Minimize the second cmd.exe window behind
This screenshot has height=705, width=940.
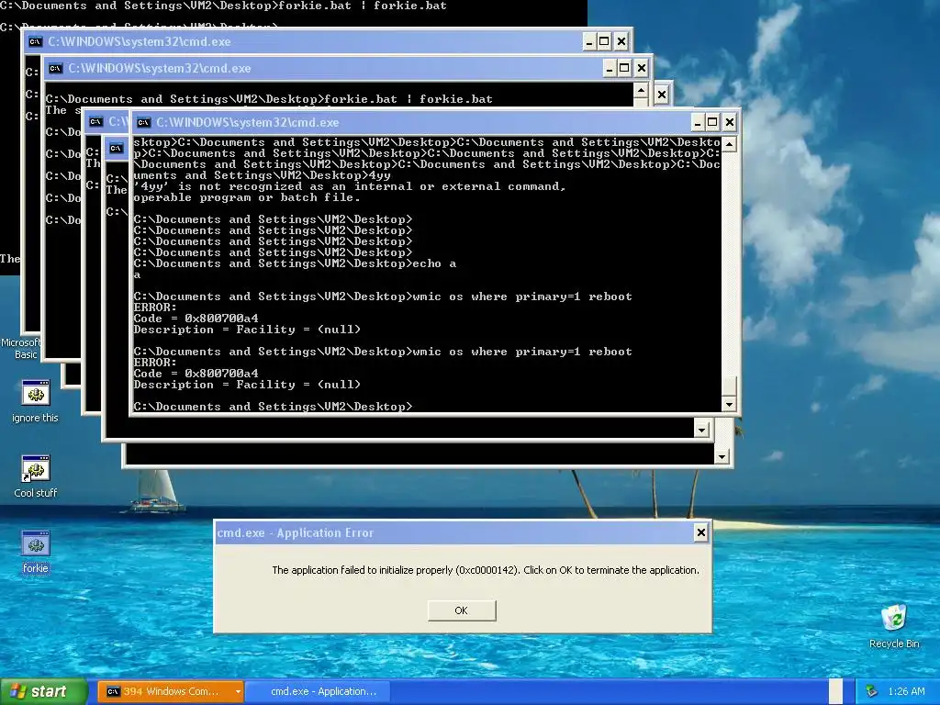[x=610, y=68]
